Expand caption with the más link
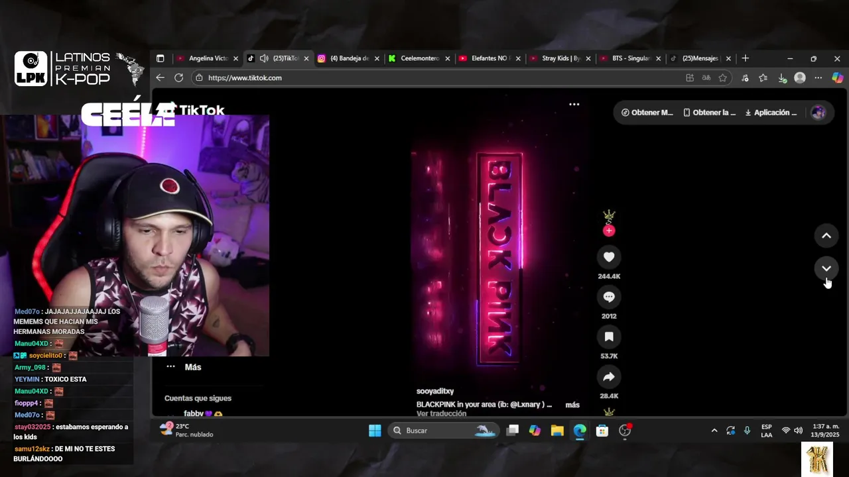 572,405
